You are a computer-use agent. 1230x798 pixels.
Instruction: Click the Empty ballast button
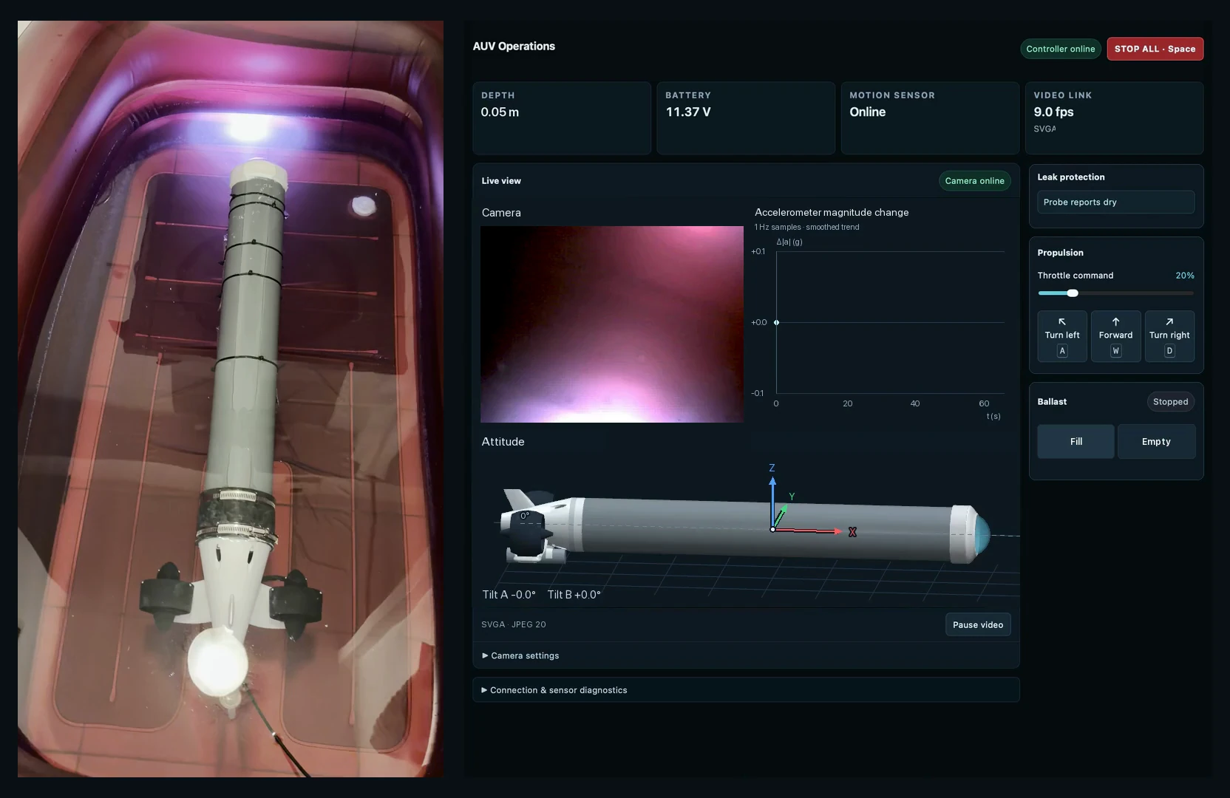(1156, 442)
